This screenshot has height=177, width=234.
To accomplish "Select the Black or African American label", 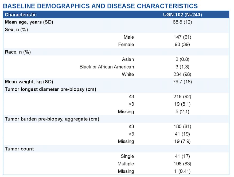I will pos(107,67).
